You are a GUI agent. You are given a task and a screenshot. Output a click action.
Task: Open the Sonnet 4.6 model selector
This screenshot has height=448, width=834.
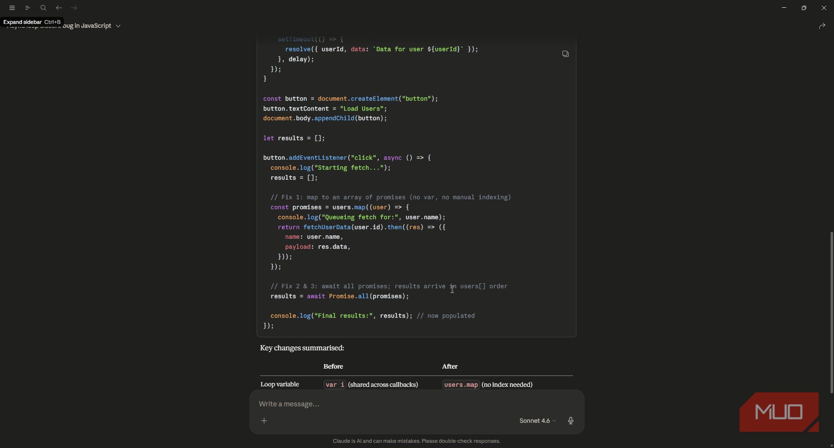click(538, 421)
